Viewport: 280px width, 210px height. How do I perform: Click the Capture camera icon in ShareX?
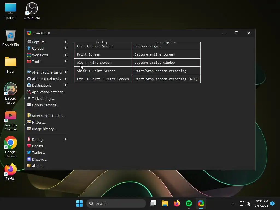point(29,42)
